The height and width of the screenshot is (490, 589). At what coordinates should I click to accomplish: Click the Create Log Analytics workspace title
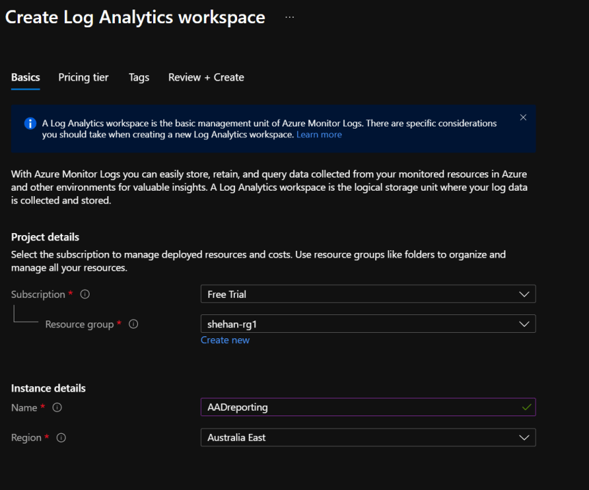tap(135, 17)
